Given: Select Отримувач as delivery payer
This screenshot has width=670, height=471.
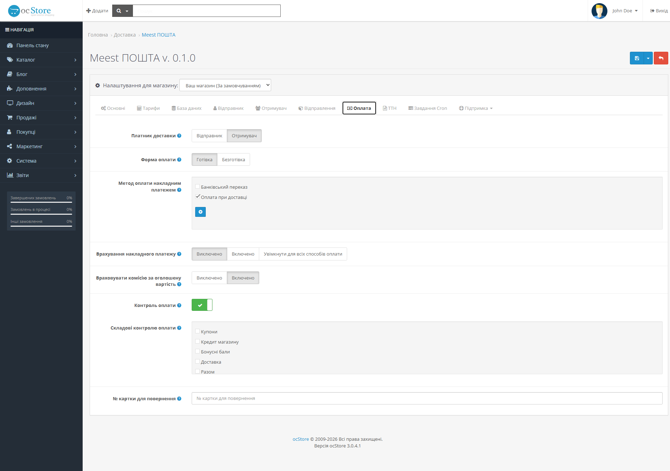Looking at the screenshot, I should (x=244, y=136).
